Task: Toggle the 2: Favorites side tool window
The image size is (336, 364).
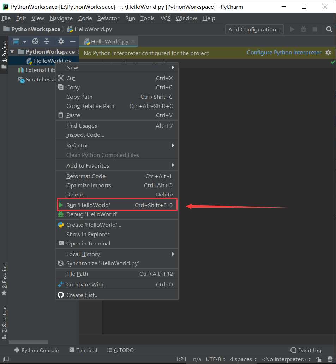Action: pyautogui.click(x=4, y=279)
